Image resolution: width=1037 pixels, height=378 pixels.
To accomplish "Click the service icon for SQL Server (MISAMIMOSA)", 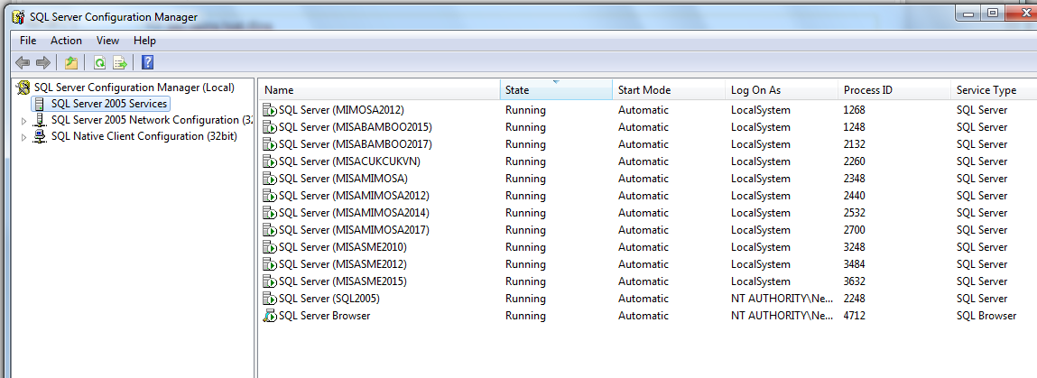I will pos(269,179).
